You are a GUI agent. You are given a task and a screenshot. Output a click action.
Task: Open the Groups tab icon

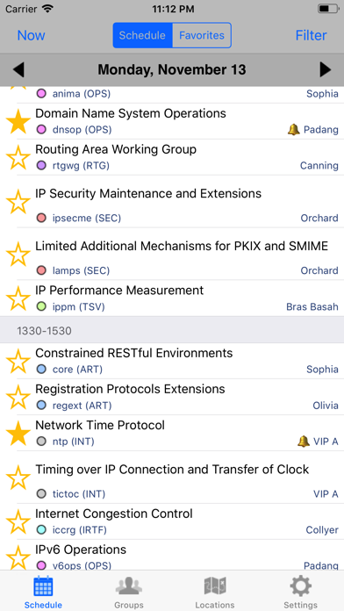tap(129, 586)
